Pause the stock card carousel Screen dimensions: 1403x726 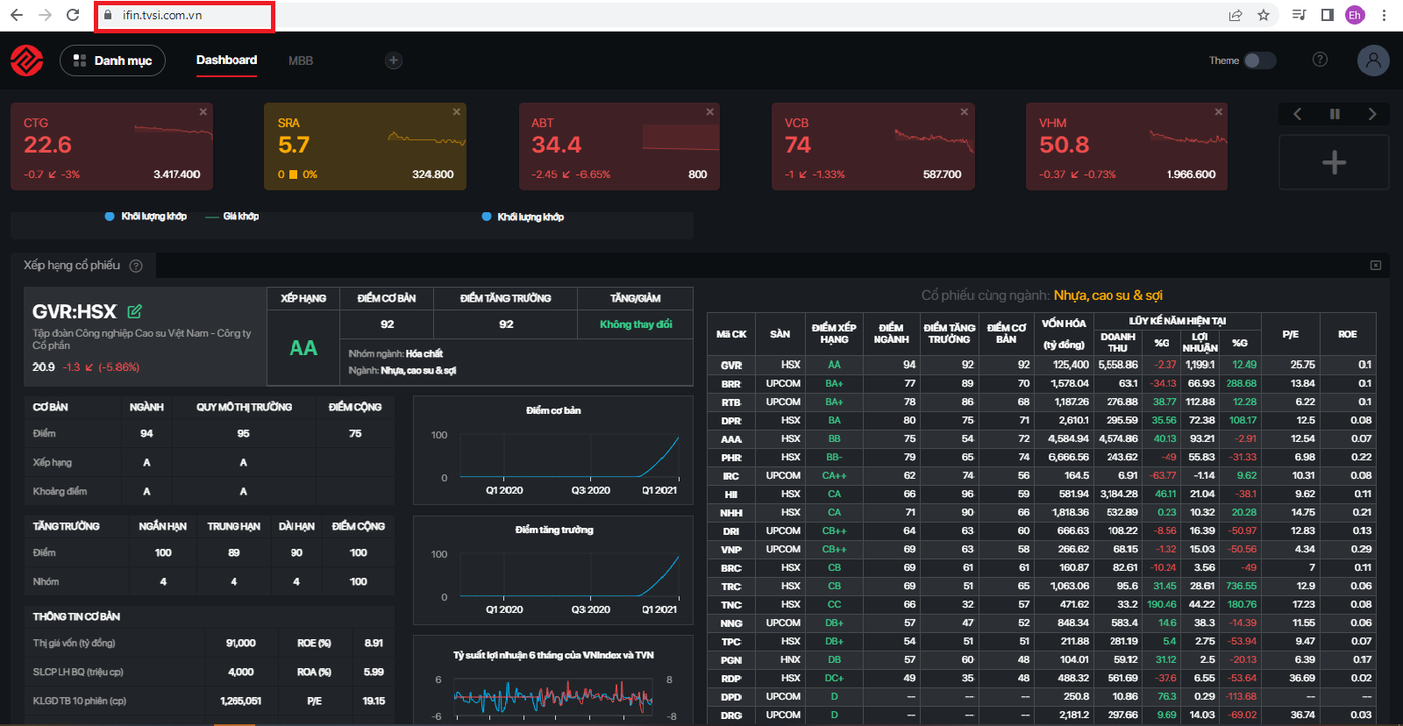pyautogui.click(x=1335, y=114)
